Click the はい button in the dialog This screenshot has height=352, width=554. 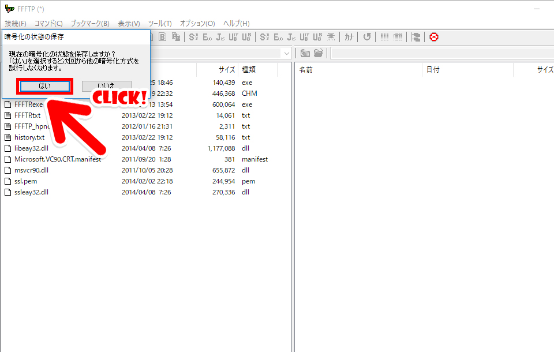[x=44, y=86]
